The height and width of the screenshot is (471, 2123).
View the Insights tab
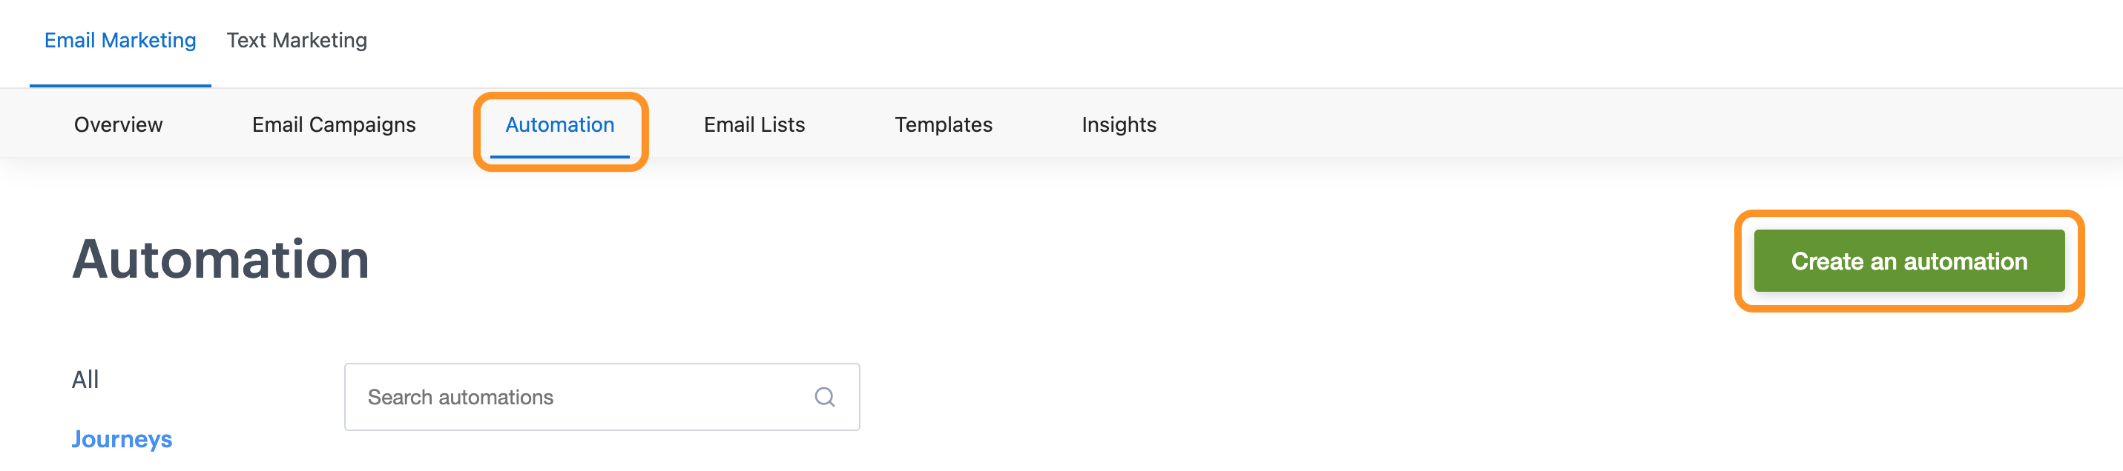[x=1119, y=124]
